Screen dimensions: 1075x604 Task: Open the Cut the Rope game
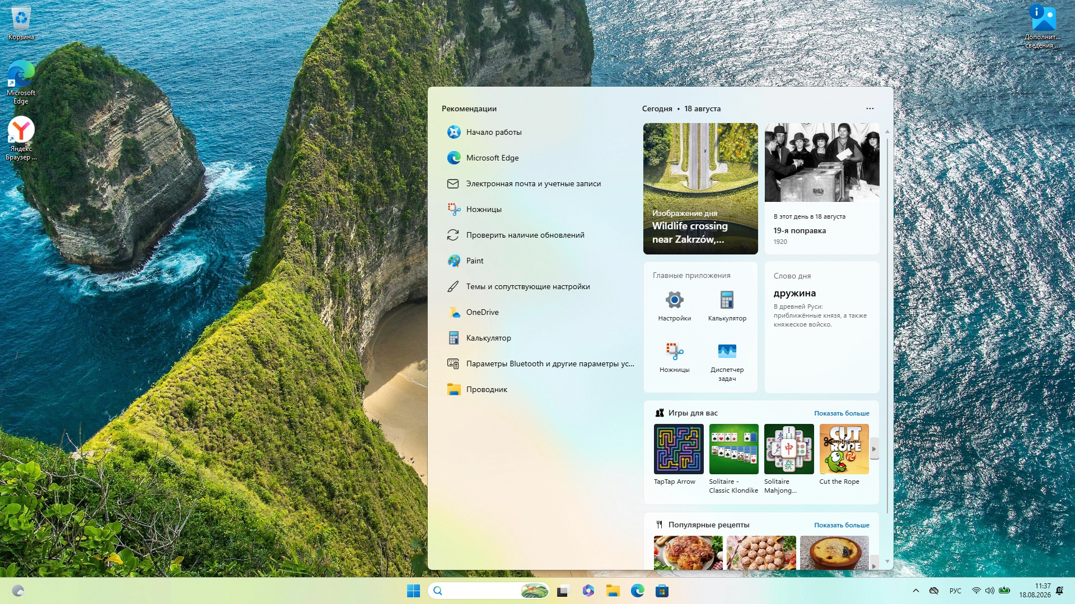(844, 455)
